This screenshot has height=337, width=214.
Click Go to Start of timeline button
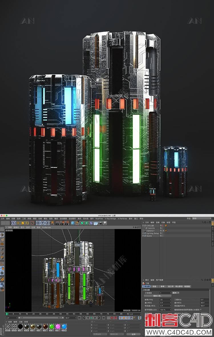pos(80,318)
